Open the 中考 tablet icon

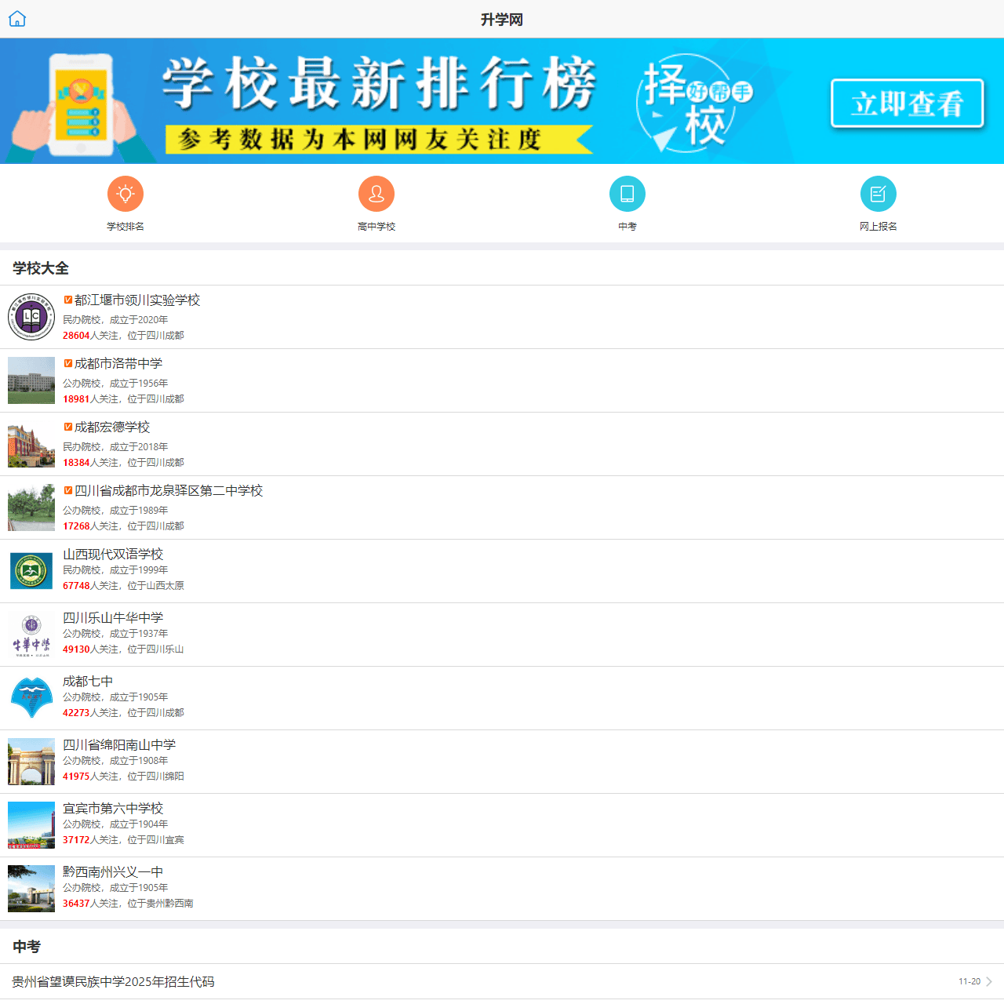[627, 194]
